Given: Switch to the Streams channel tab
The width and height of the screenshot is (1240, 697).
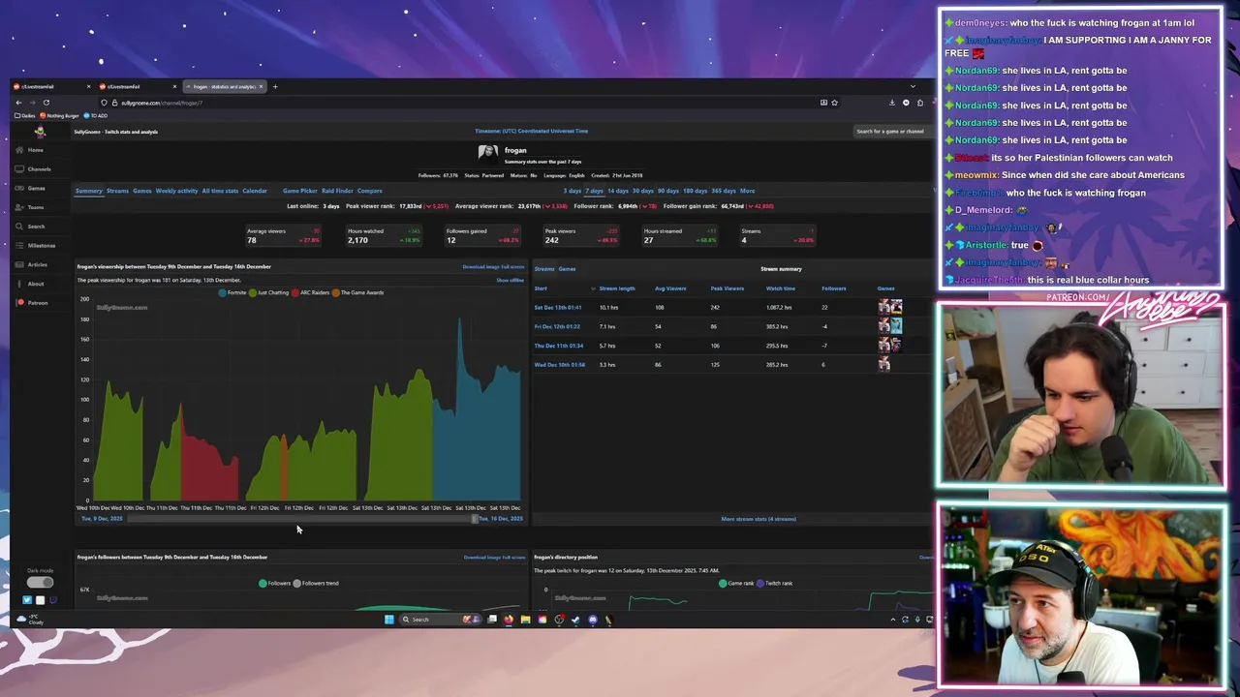Looking at the screenshot, I should [117, 191].
